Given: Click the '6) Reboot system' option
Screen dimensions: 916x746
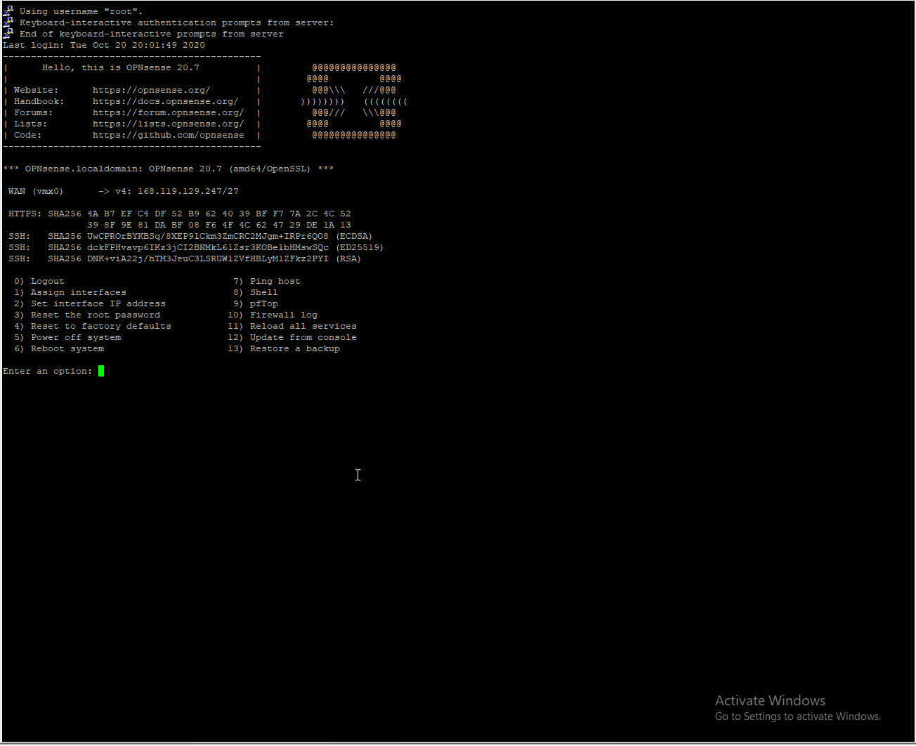Looking at the screenshot, I should [59, 348].
